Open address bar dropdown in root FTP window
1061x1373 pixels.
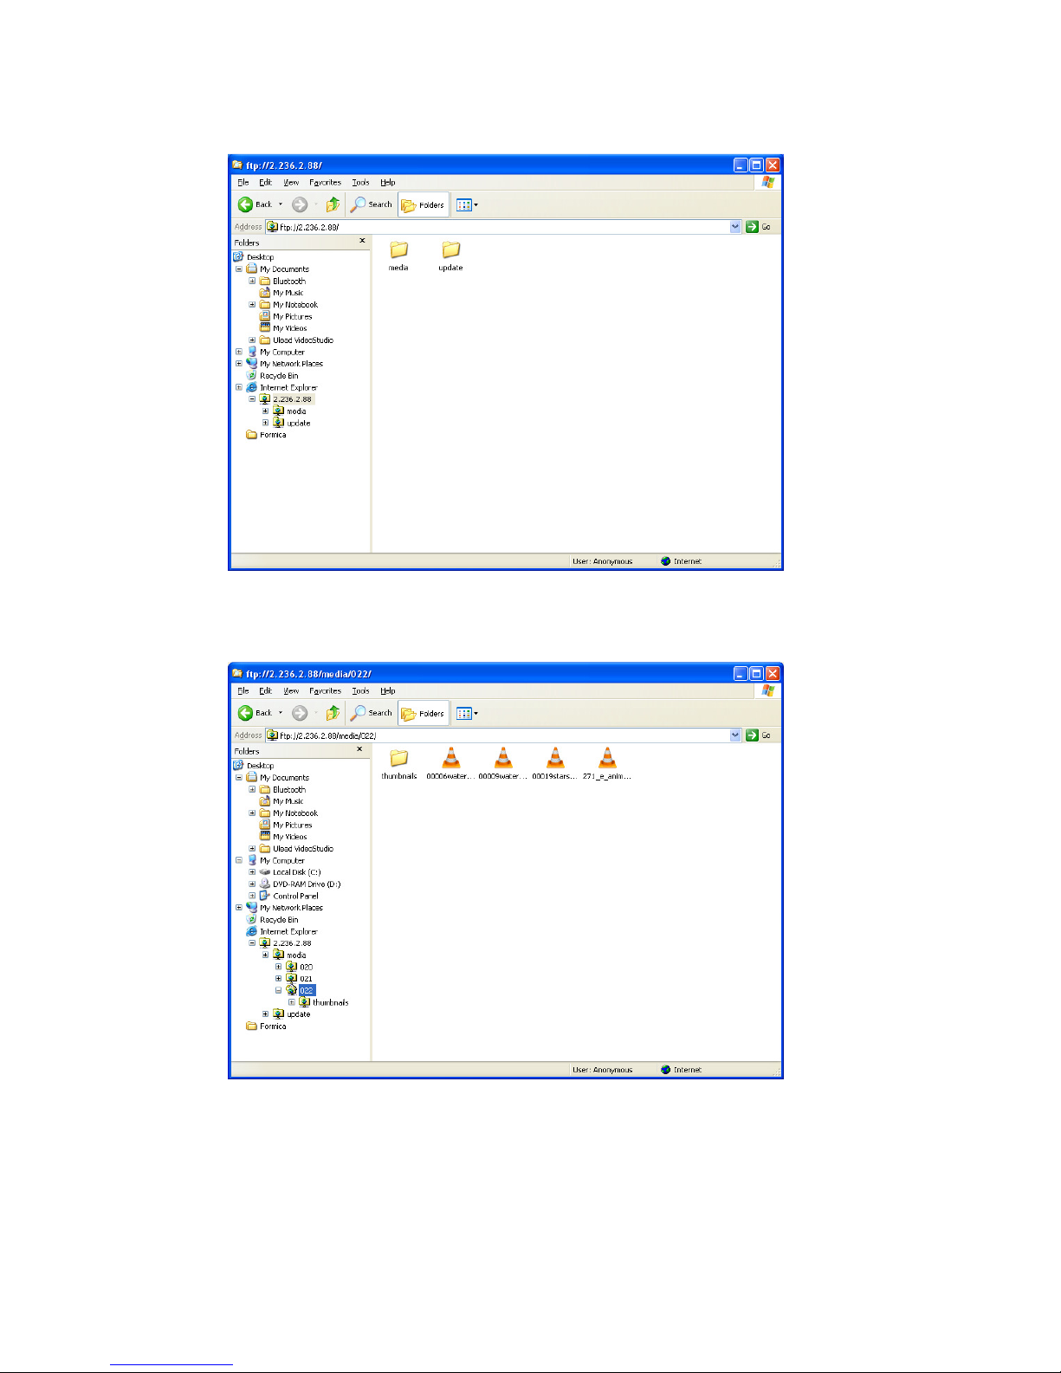[x=736, y=227]
